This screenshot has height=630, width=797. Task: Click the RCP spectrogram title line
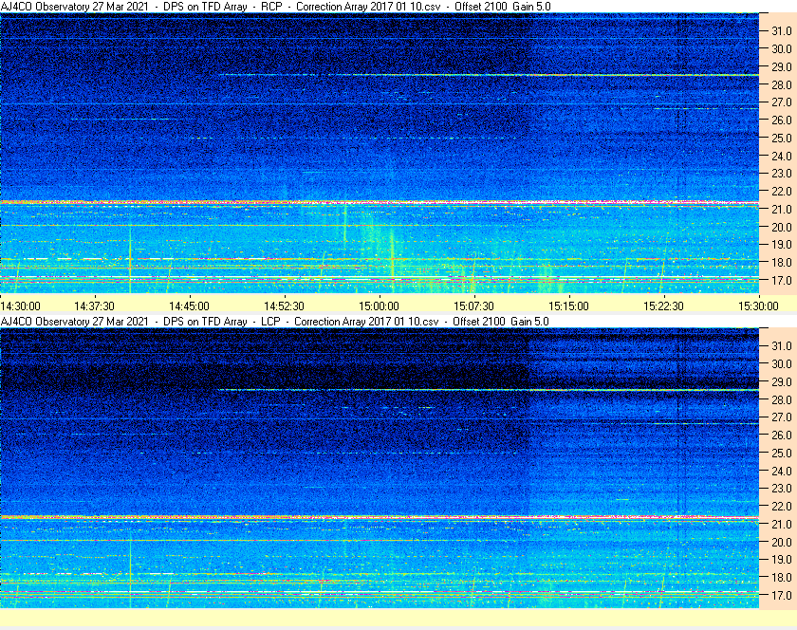pyautogui.click(x=275, y=7)
